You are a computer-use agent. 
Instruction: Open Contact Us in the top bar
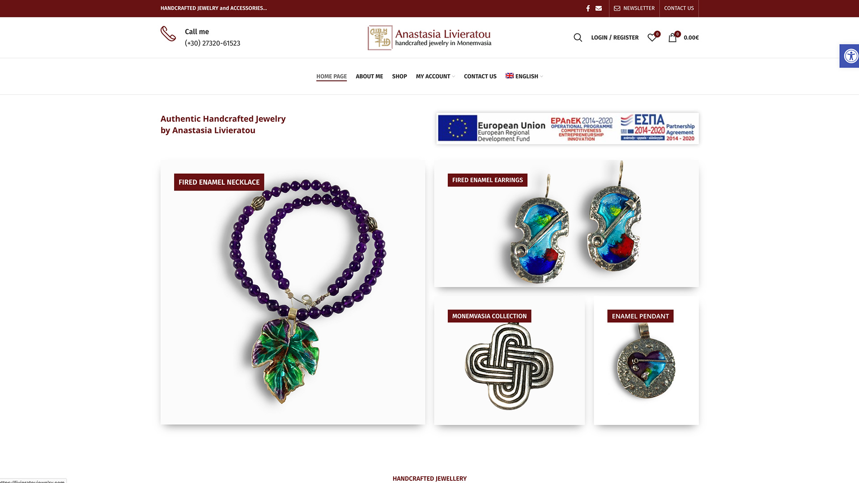[x=679, y=8]
